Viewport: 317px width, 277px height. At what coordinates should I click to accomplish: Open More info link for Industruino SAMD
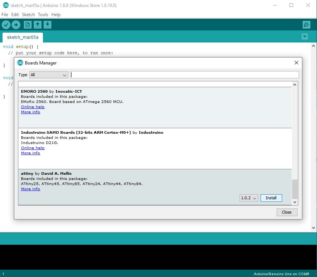[x=30, y=153]
